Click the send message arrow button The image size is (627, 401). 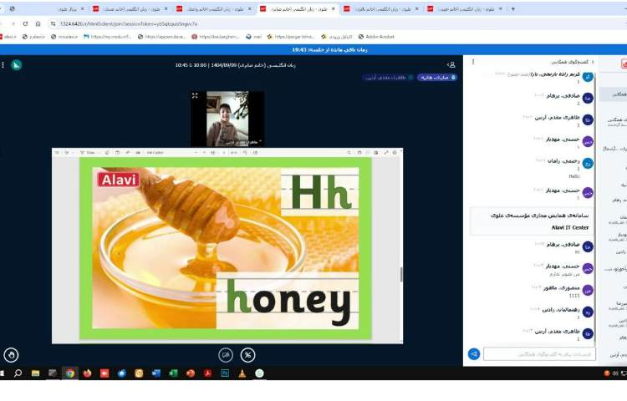point(474,354)
